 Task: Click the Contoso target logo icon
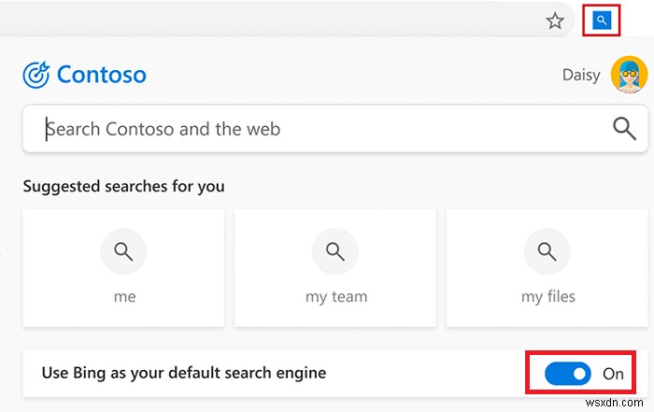tap(36, 74)
